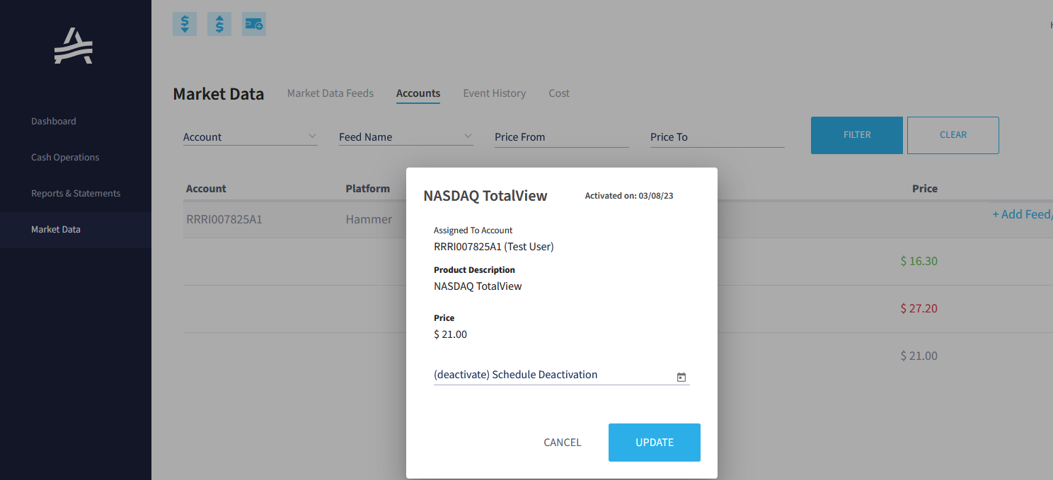Click the Market Data page heading
This screenshot has height=480, width=1053.
point(219,94)
